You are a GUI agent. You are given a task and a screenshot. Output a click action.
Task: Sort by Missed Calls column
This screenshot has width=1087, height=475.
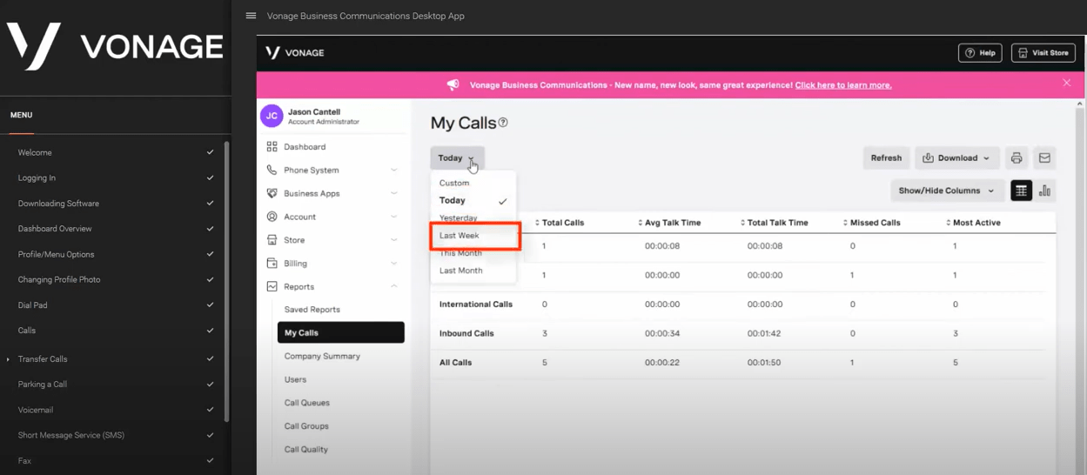pos(872,223)
